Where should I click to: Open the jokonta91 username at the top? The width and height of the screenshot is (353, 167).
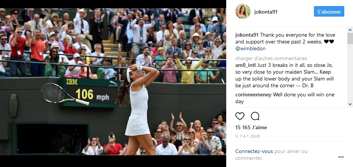266,12
